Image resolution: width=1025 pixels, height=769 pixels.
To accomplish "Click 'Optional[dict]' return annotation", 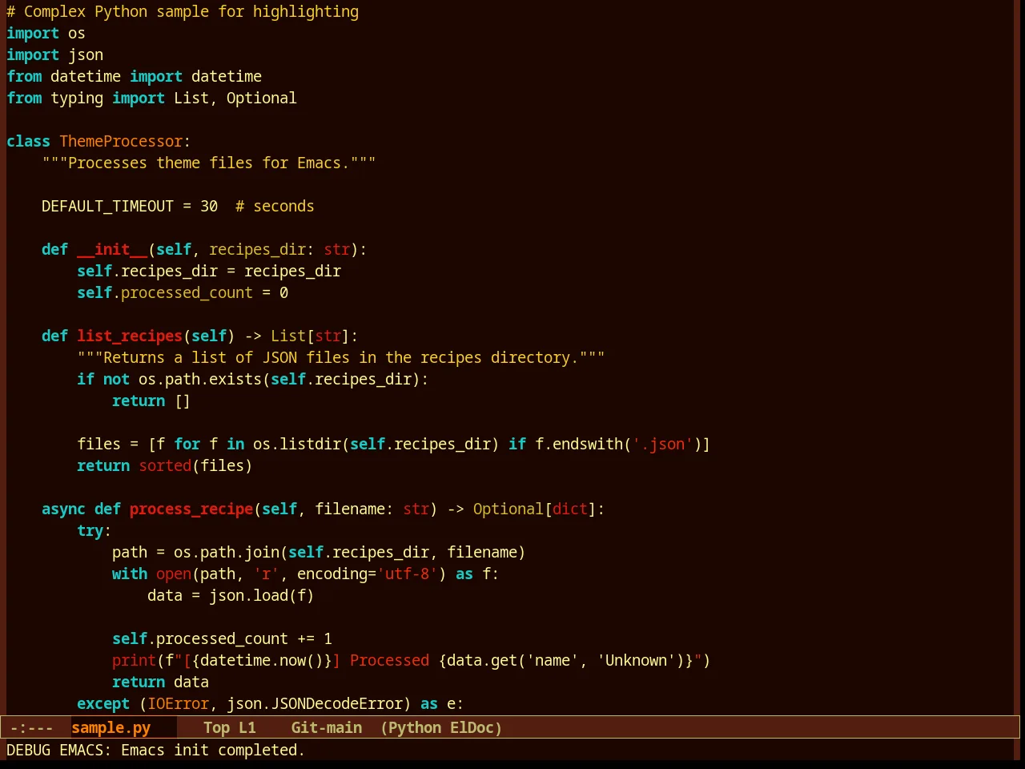I will coord(535,509).
